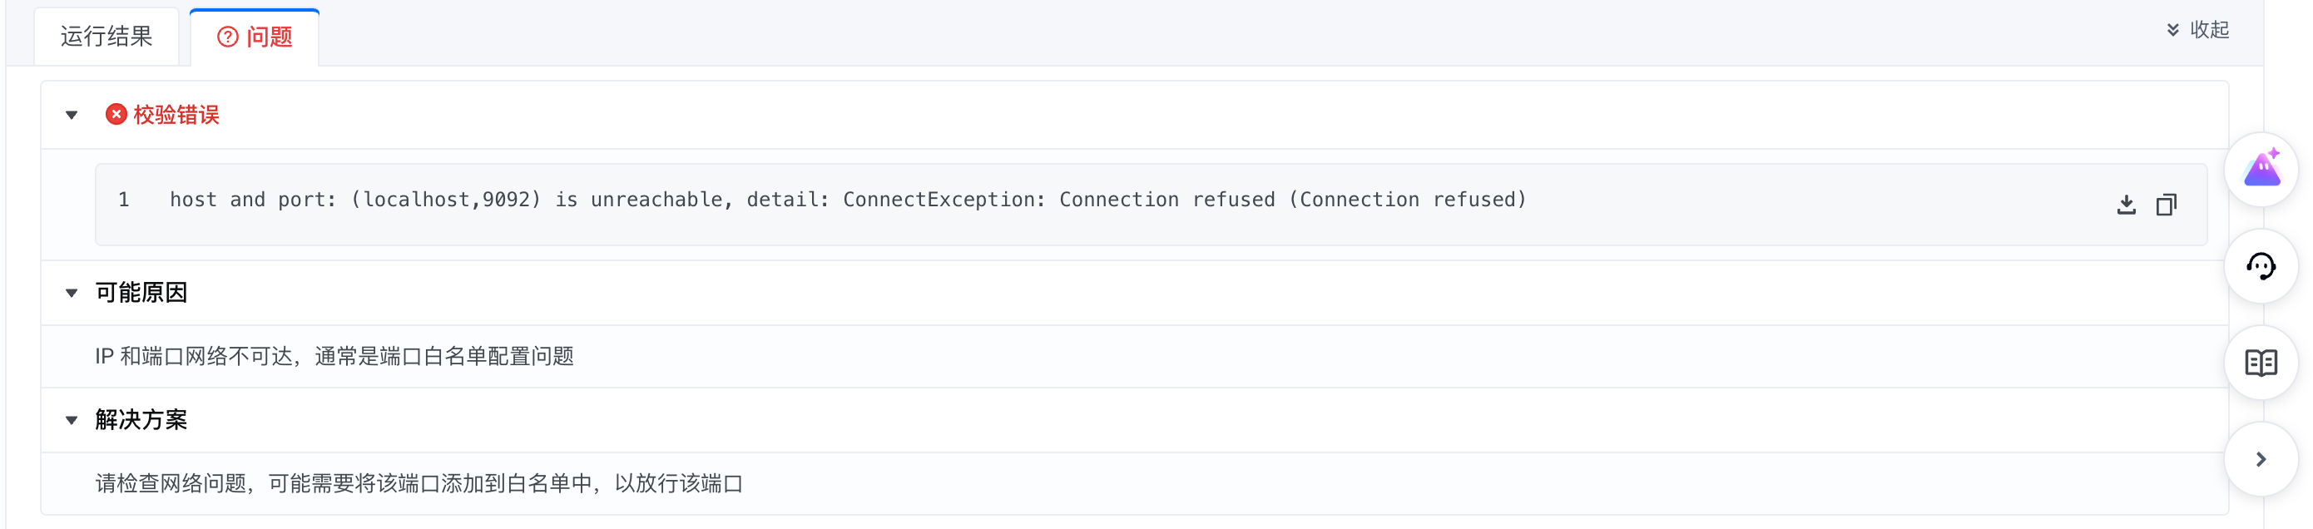Collapse the 解决方案 section arrow
Viewport: 2313px width, 529px height.
[x=72, y=420]
